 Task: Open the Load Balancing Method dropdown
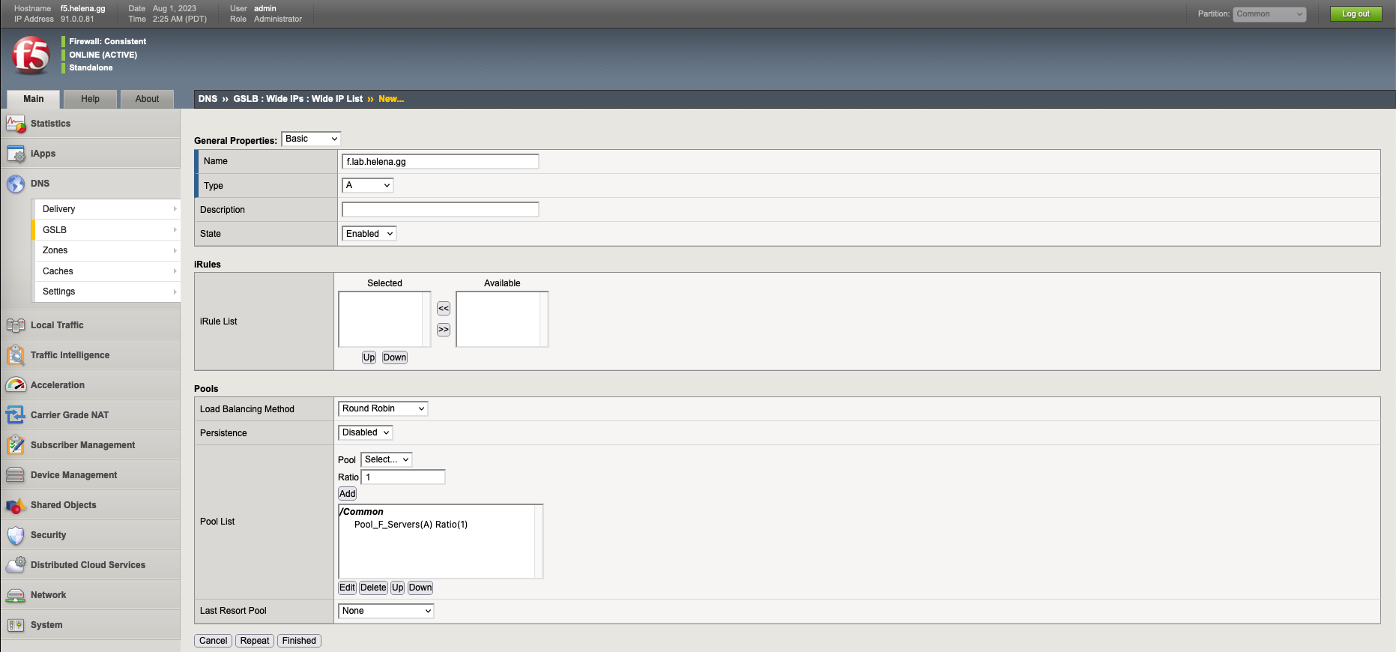(x=383, y=408)
